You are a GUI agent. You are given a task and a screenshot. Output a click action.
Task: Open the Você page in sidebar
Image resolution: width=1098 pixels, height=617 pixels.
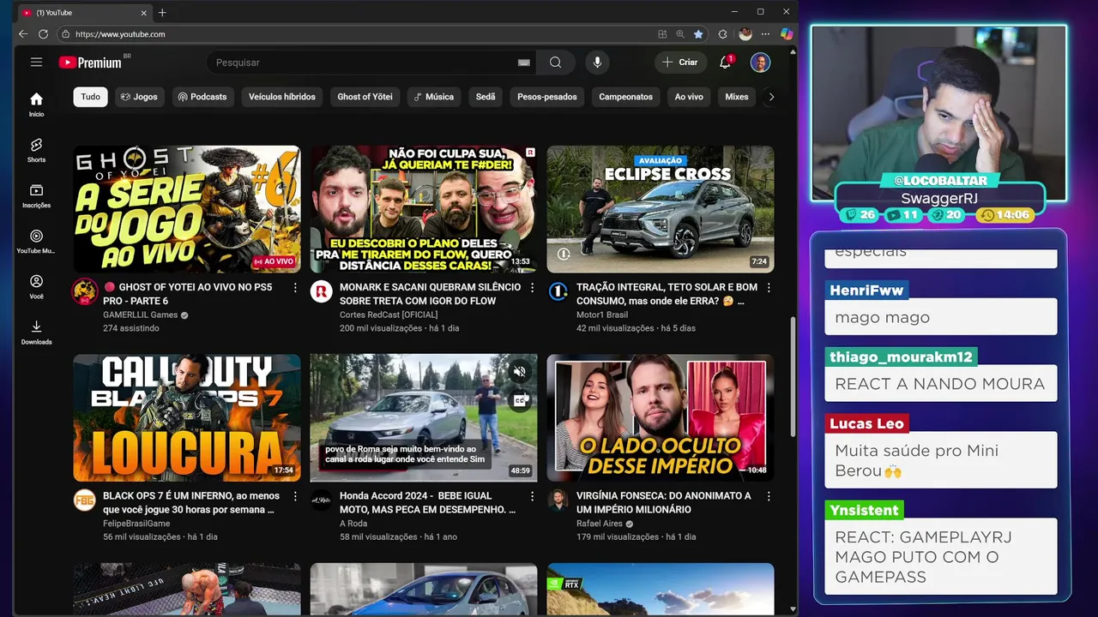coord(36,286)
